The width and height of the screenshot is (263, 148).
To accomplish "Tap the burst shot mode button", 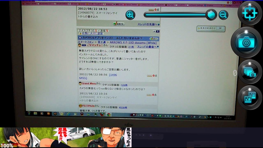I will 250,72.
